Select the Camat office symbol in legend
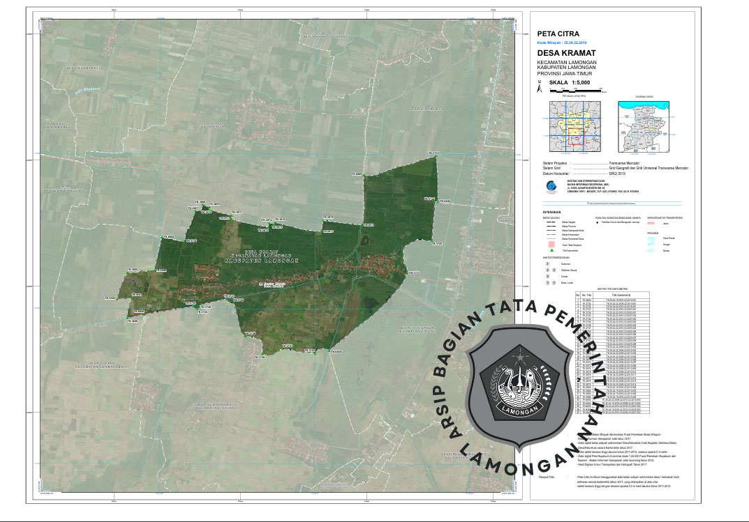749x522 pixels. 547,277
